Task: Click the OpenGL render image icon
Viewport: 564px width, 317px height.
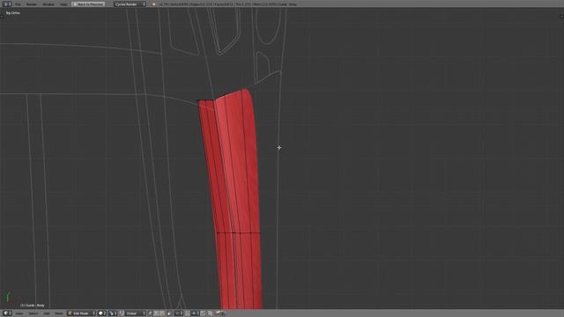Action: [217, 313]
